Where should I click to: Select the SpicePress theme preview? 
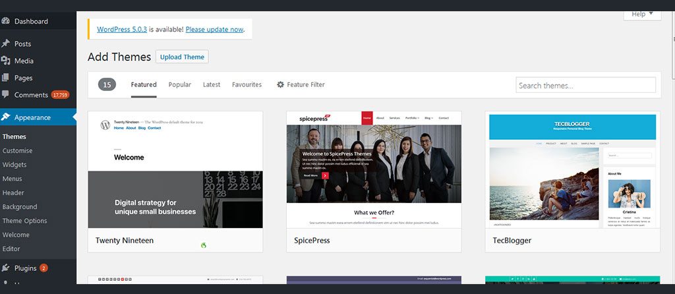374,170
